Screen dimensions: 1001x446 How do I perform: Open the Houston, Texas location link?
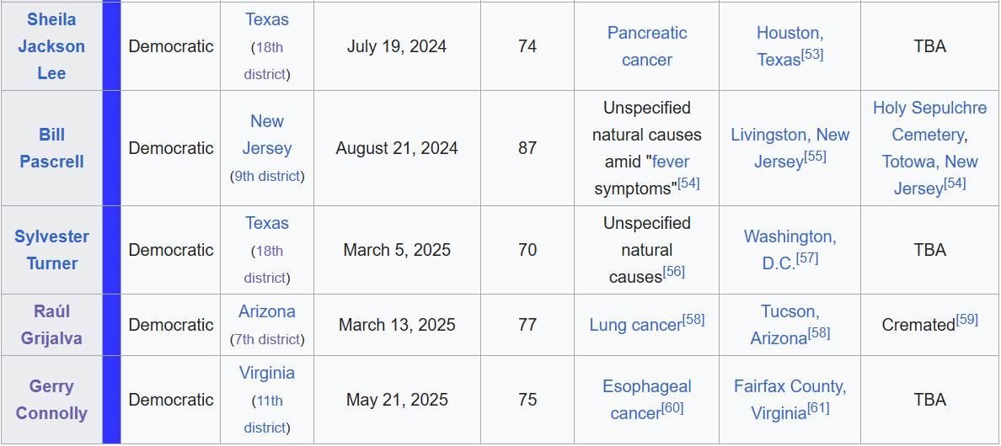click(x=790, y=46)
